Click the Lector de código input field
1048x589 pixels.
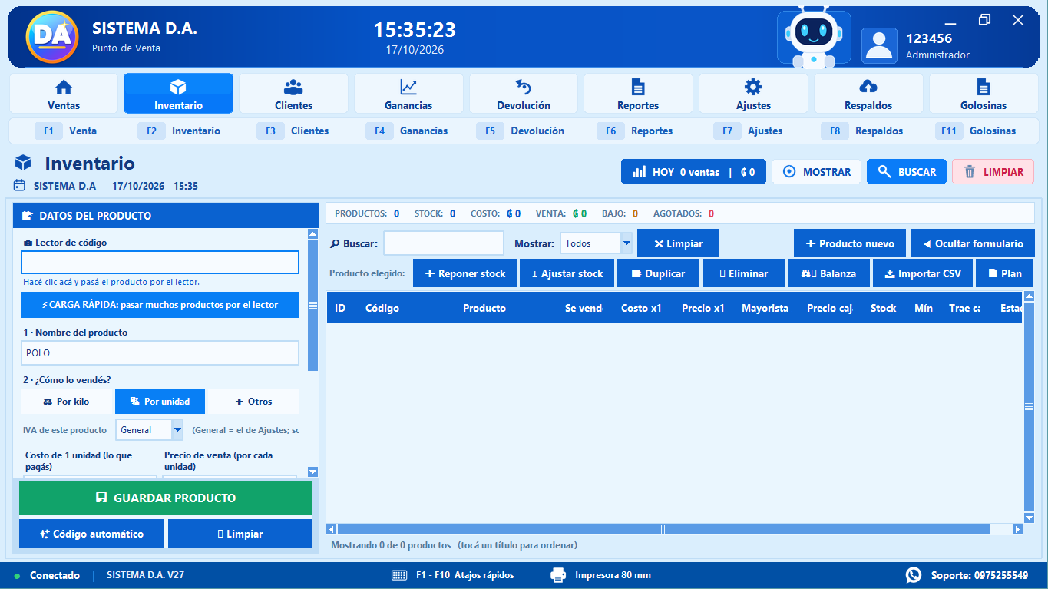160,262
